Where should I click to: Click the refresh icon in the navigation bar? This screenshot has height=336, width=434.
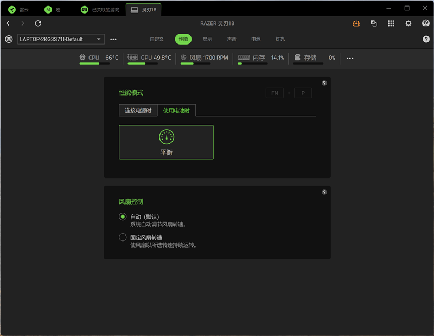[38, 23]
